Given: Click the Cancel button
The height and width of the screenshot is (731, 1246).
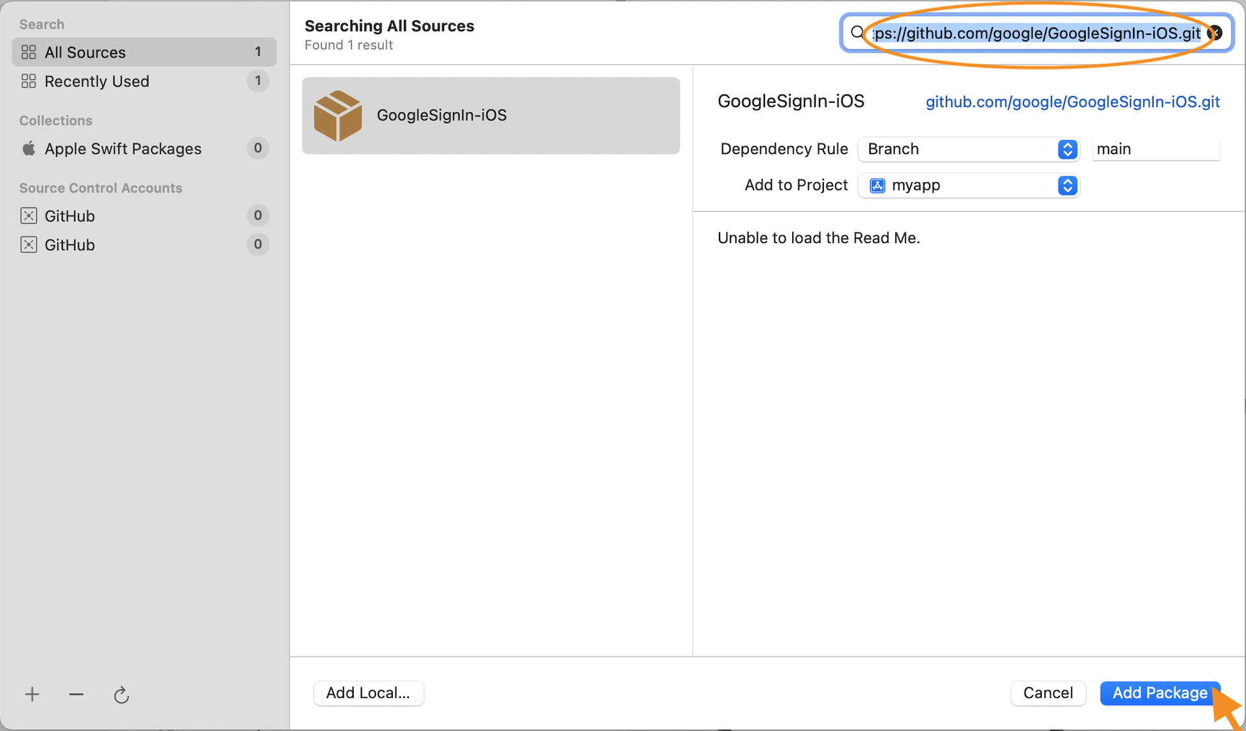Looking at the screenshot, I should [1048, 693].
